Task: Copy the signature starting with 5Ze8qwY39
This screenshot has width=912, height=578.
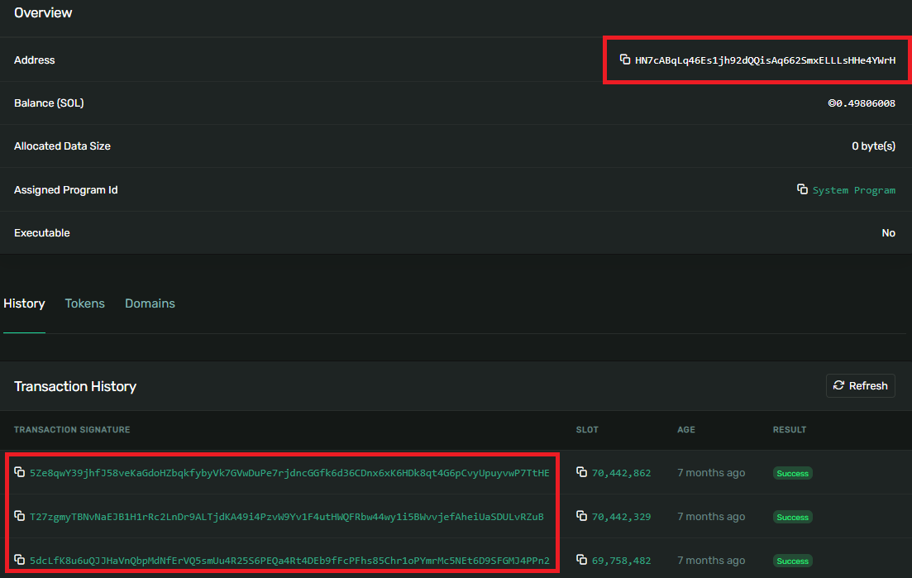Action: (x=19, y=472)
